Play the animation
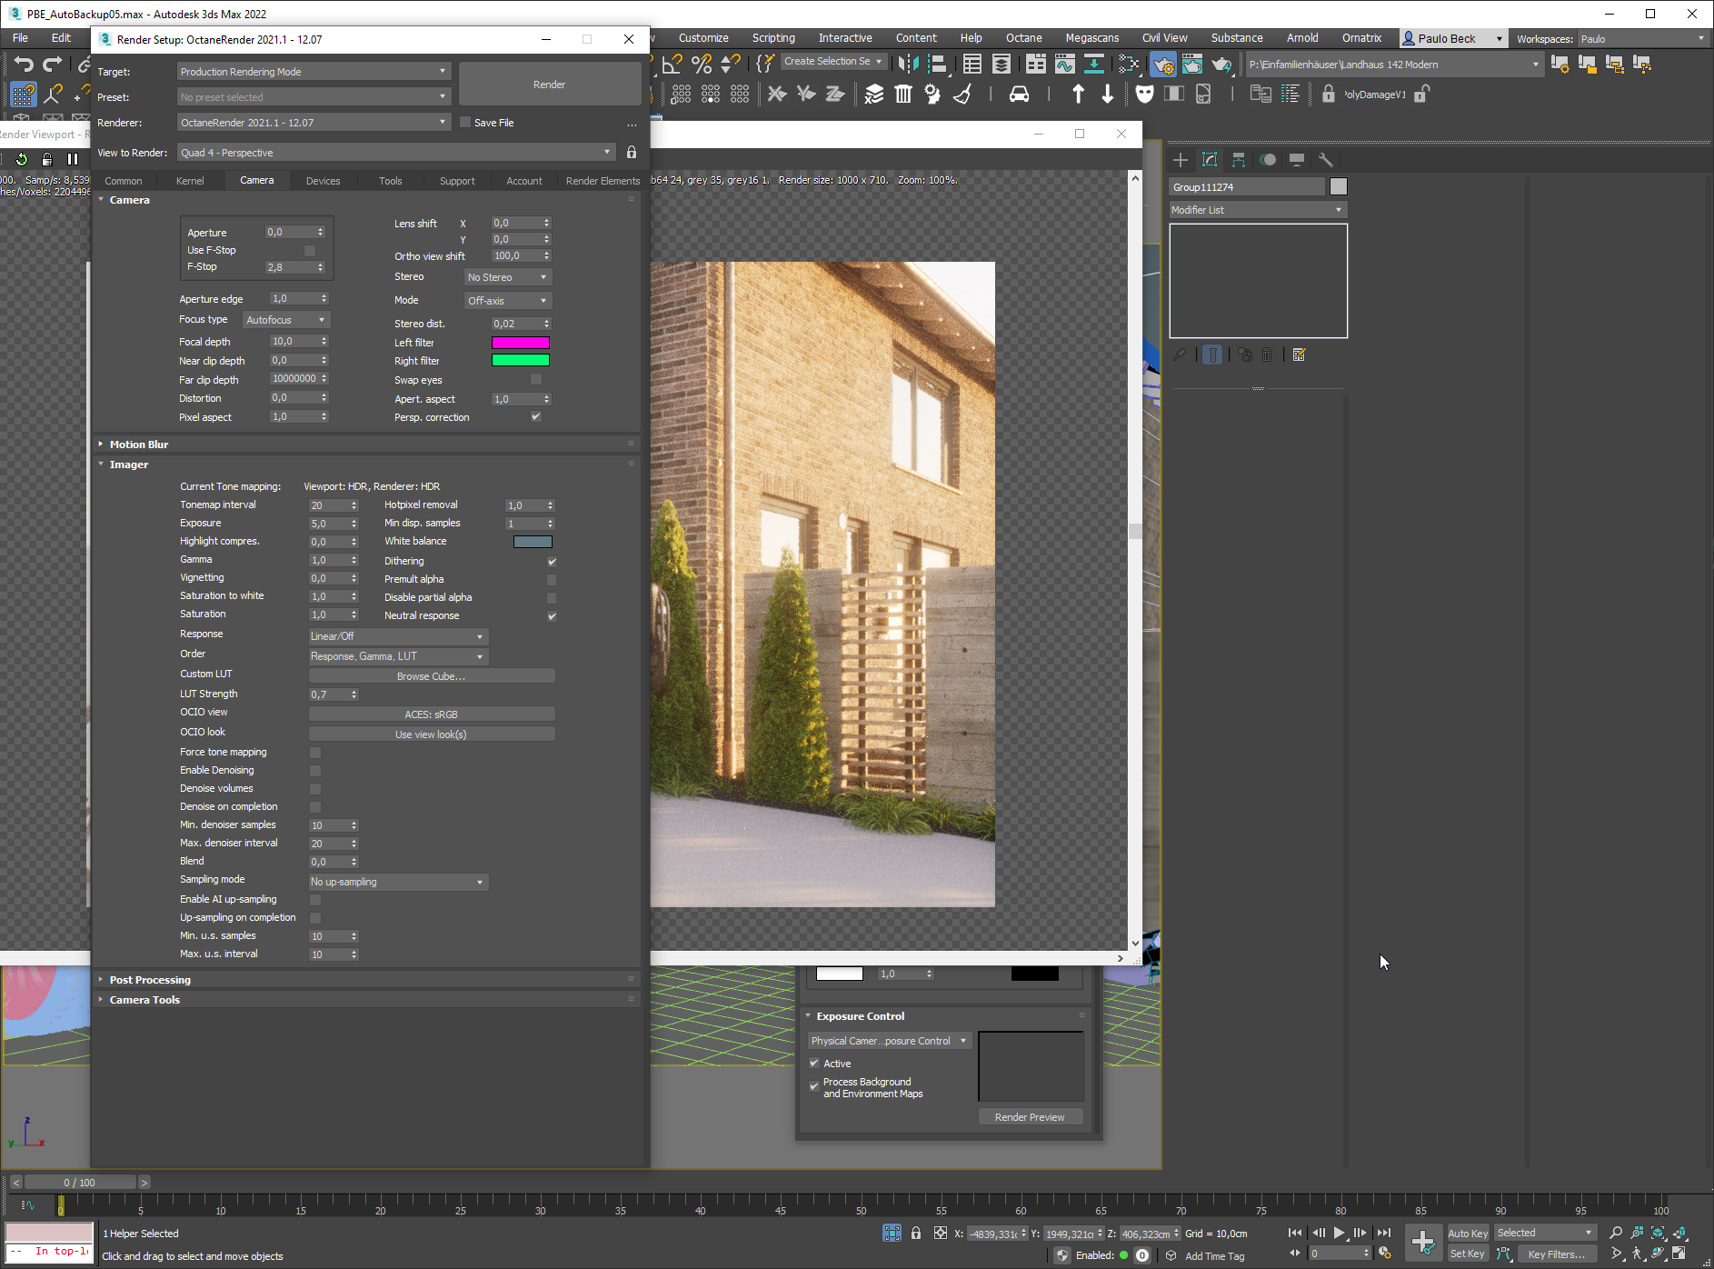The image size is (1714, 1269). click(1339, 1233)
